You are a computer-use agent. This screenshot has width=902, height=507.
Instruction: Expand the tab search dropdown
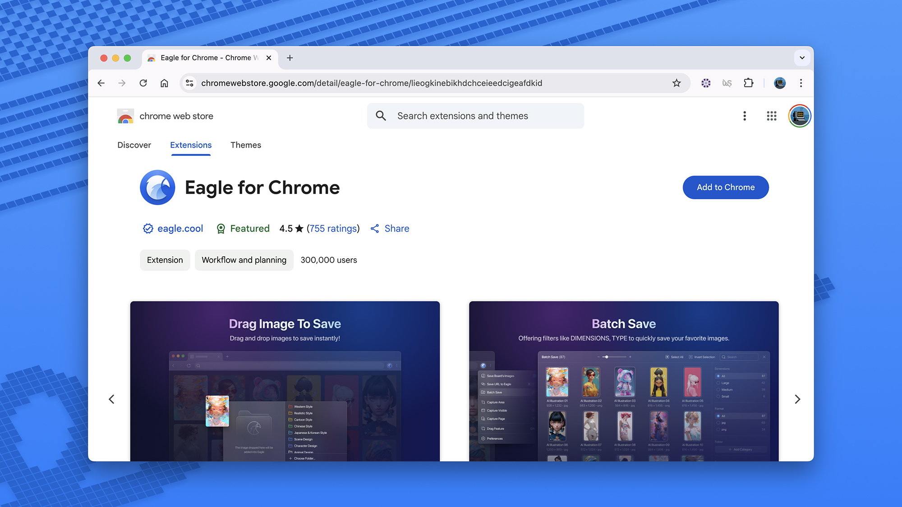point(802,58)
